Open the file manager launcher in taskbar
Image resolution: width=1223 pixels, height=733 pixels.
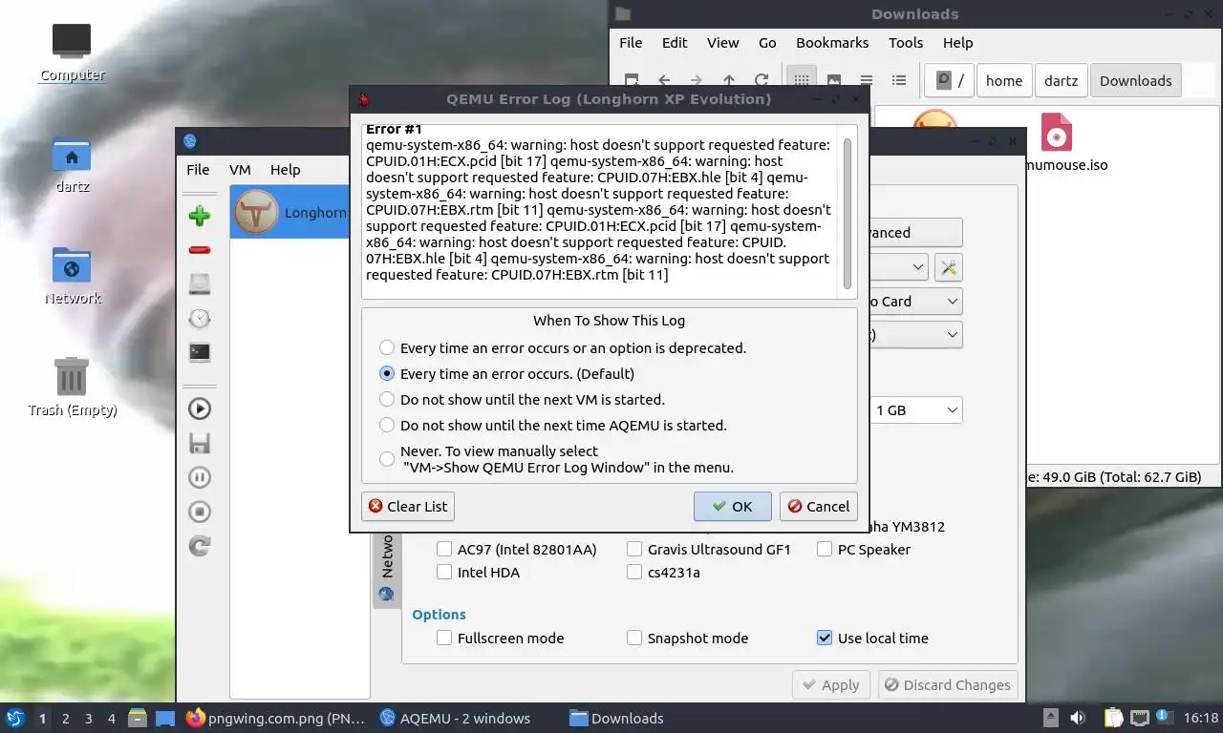coord(138,718)
